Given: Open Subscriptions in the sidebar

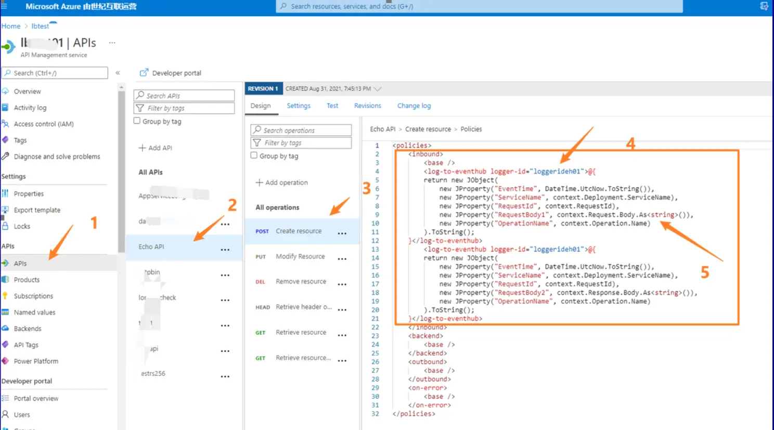Looking at the screenshot, I should 33,296.
